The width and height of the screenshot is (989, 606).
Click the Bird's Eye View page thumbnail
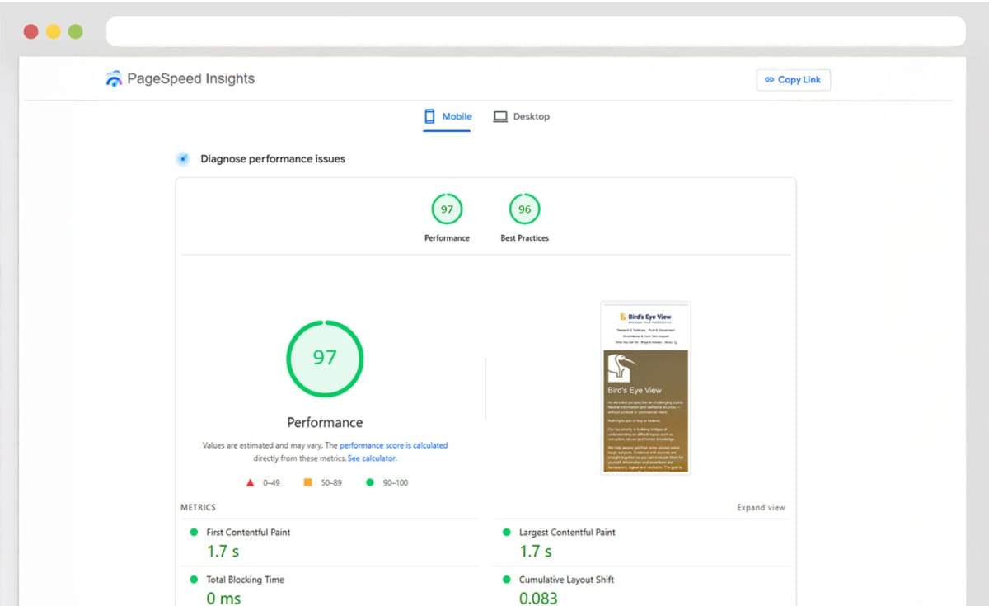click(x=645, y=388)
